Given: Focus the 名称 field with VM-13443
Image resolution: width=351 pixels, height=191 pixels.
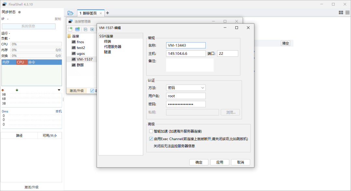Looking at the screenshot, I should (x=186, y=45).
